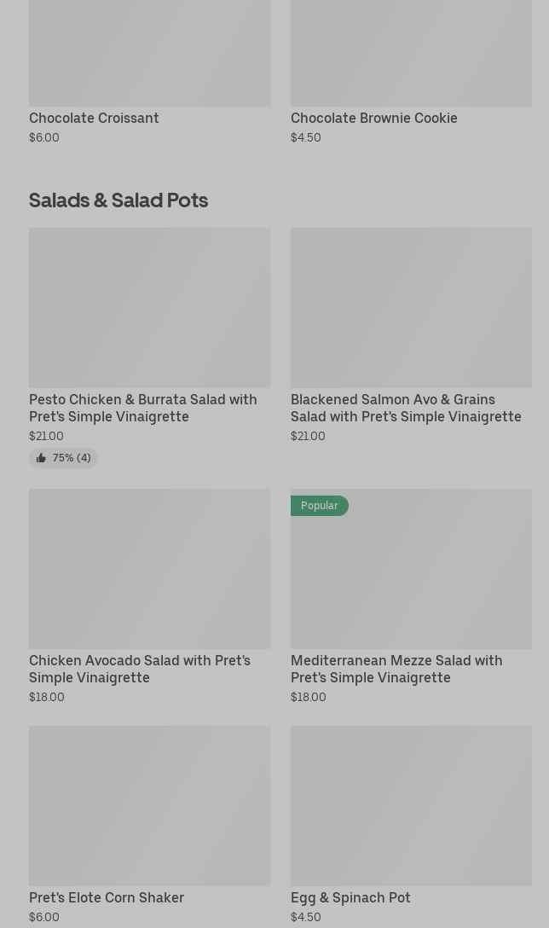Click Blackened Salmon Avo & Grains title
This screenshot has height=928, width=549.
[406, 408]
